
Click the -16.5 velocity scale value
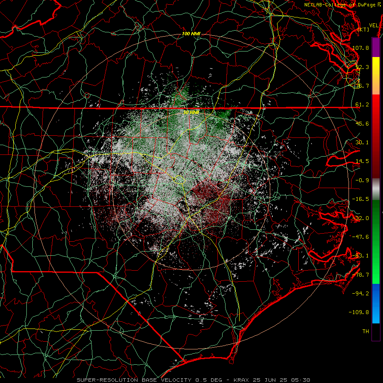tap(360, 199)
